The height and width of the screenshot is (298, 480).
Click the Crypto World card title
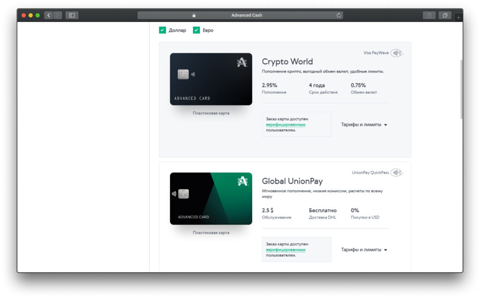[287, 61]
